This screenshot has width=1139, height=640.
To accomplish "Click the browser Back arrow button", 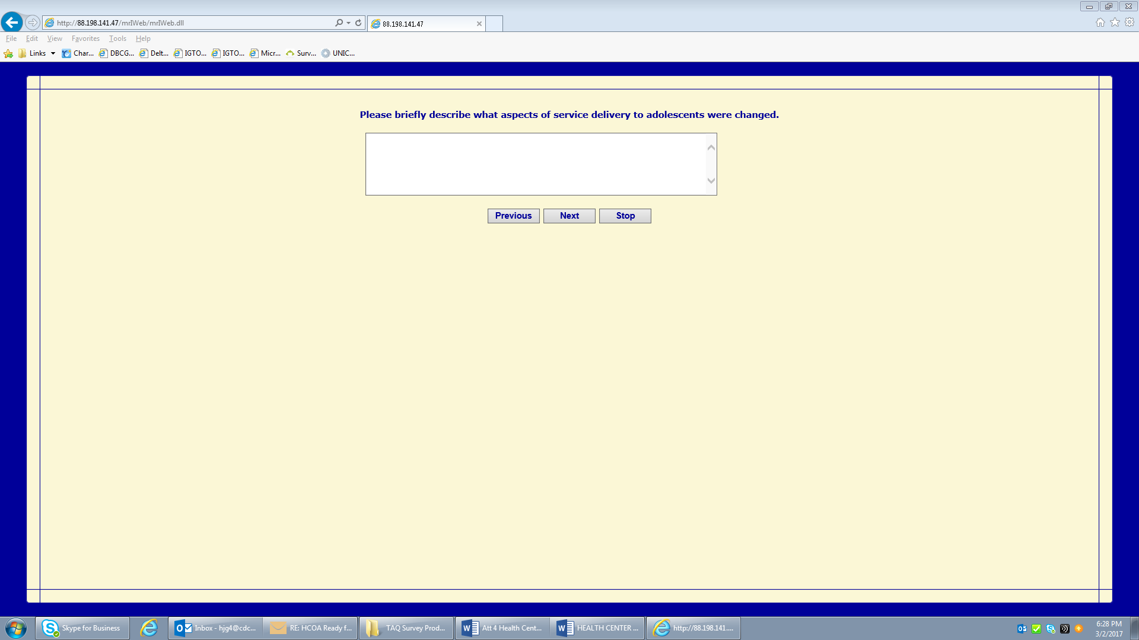I will [12, 23].
